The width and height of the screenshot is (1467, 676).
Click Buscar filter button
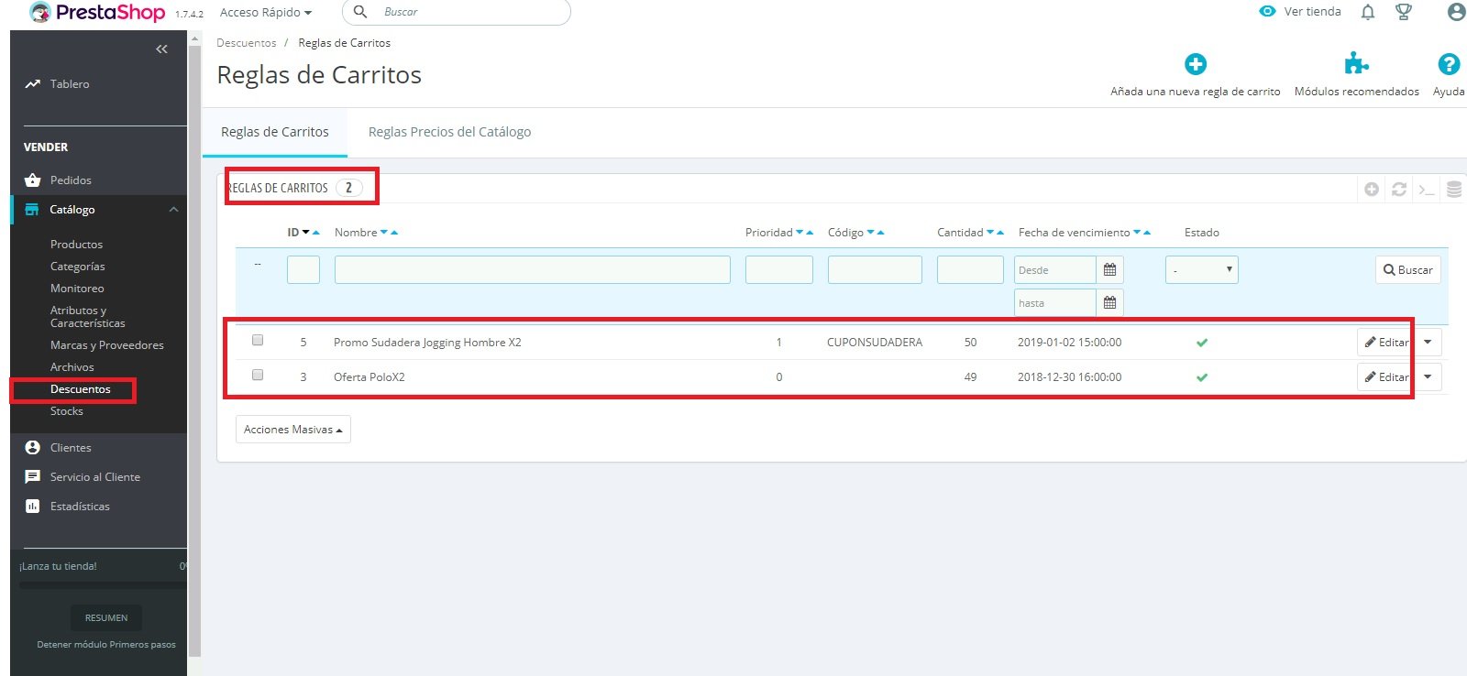coord(1408,270)
